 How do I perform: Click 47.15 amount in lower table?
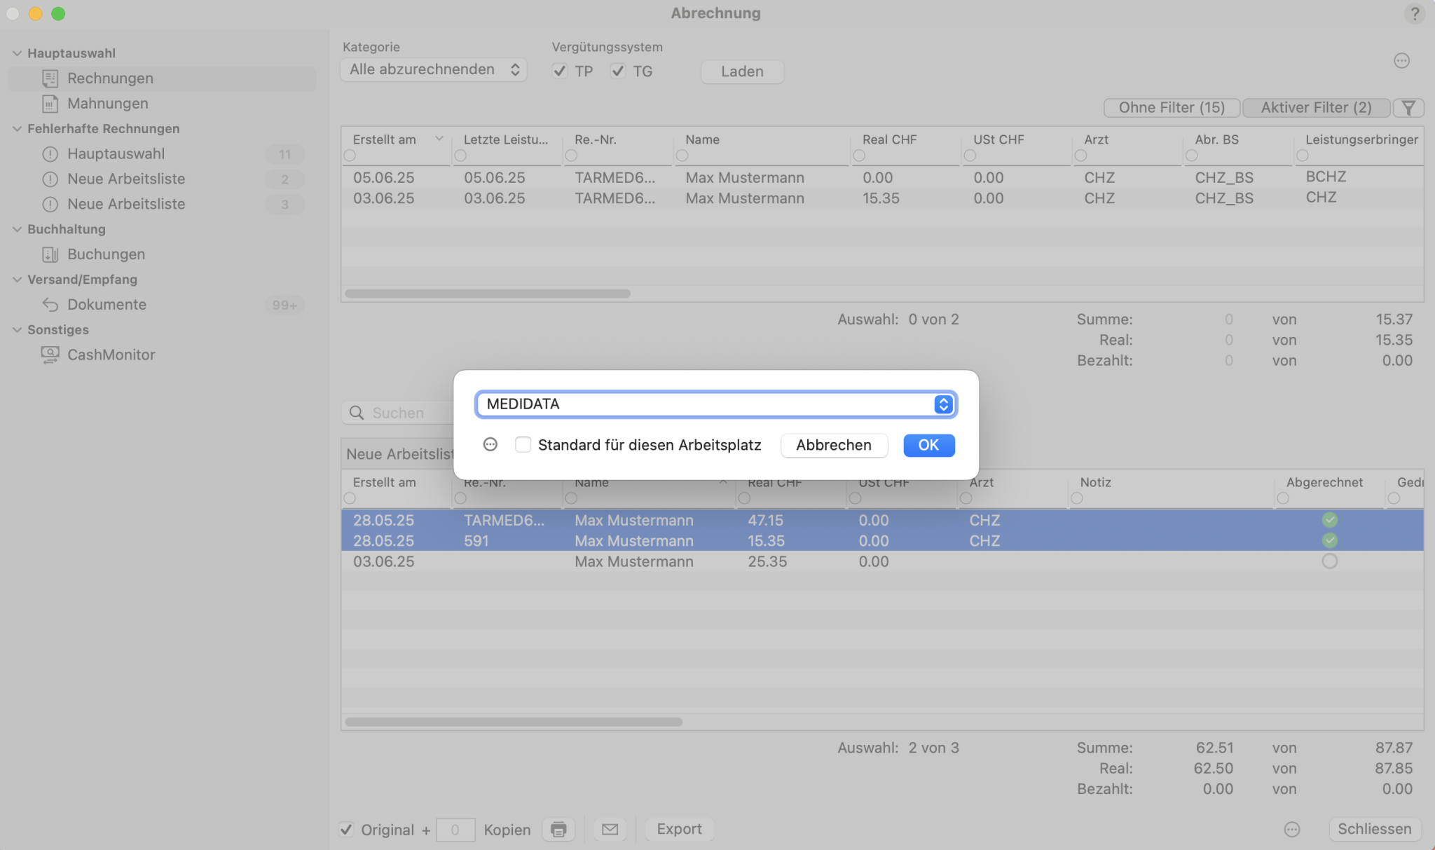coord(765,520)
